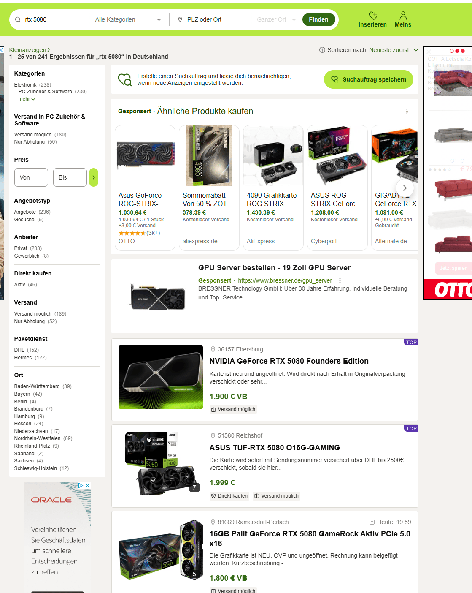Click the OTTO logo in side ad
The image size is (472, 593).
pyautogui.click(x=453, y=290)
